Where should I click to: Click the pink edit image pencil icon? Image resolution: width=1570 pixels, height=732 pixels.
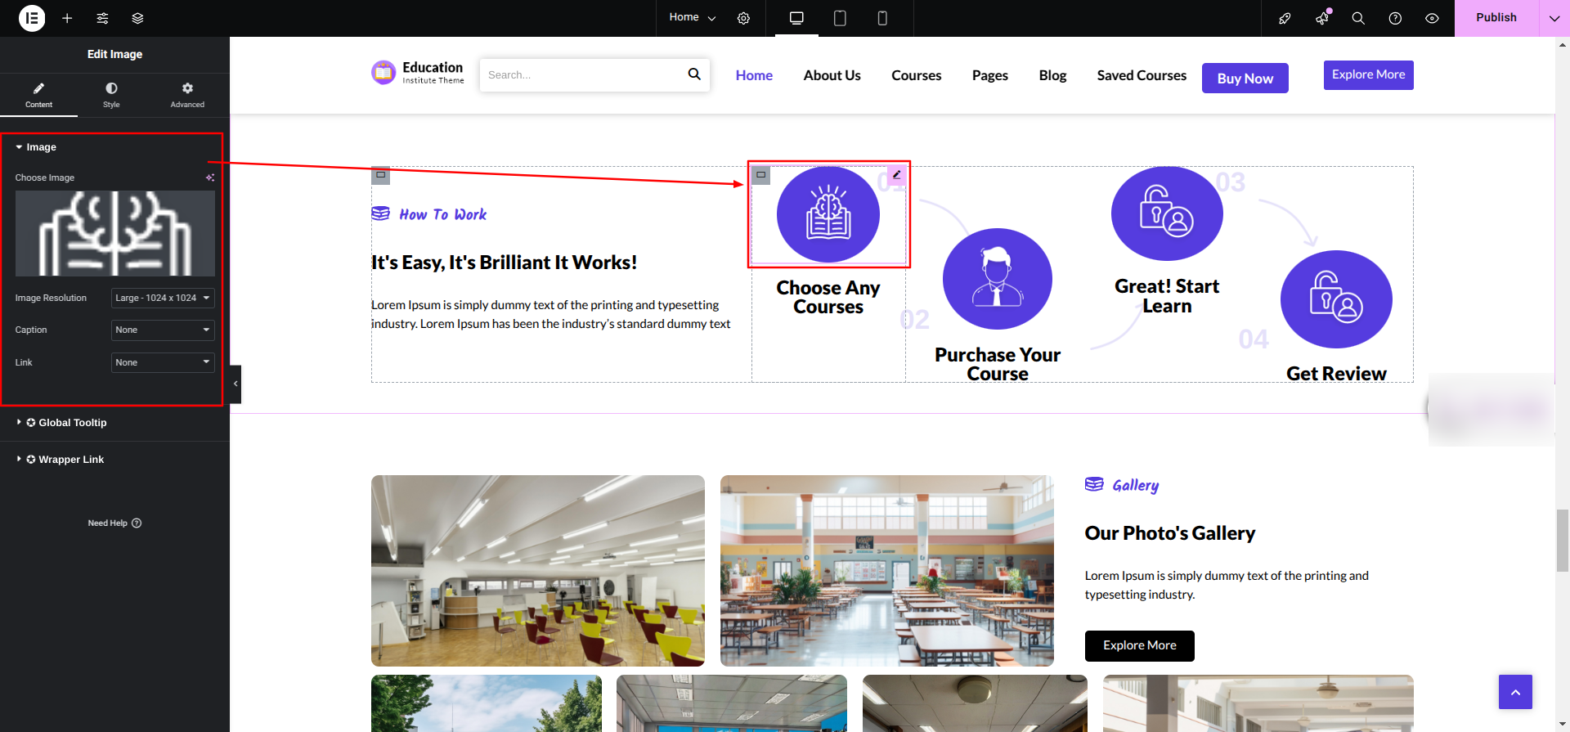896,174
